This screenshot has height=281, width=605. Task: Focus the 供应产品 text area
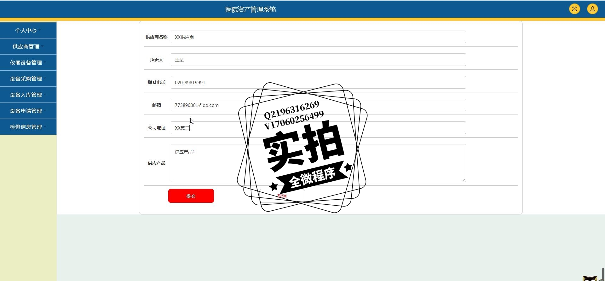tap(318, 163)
